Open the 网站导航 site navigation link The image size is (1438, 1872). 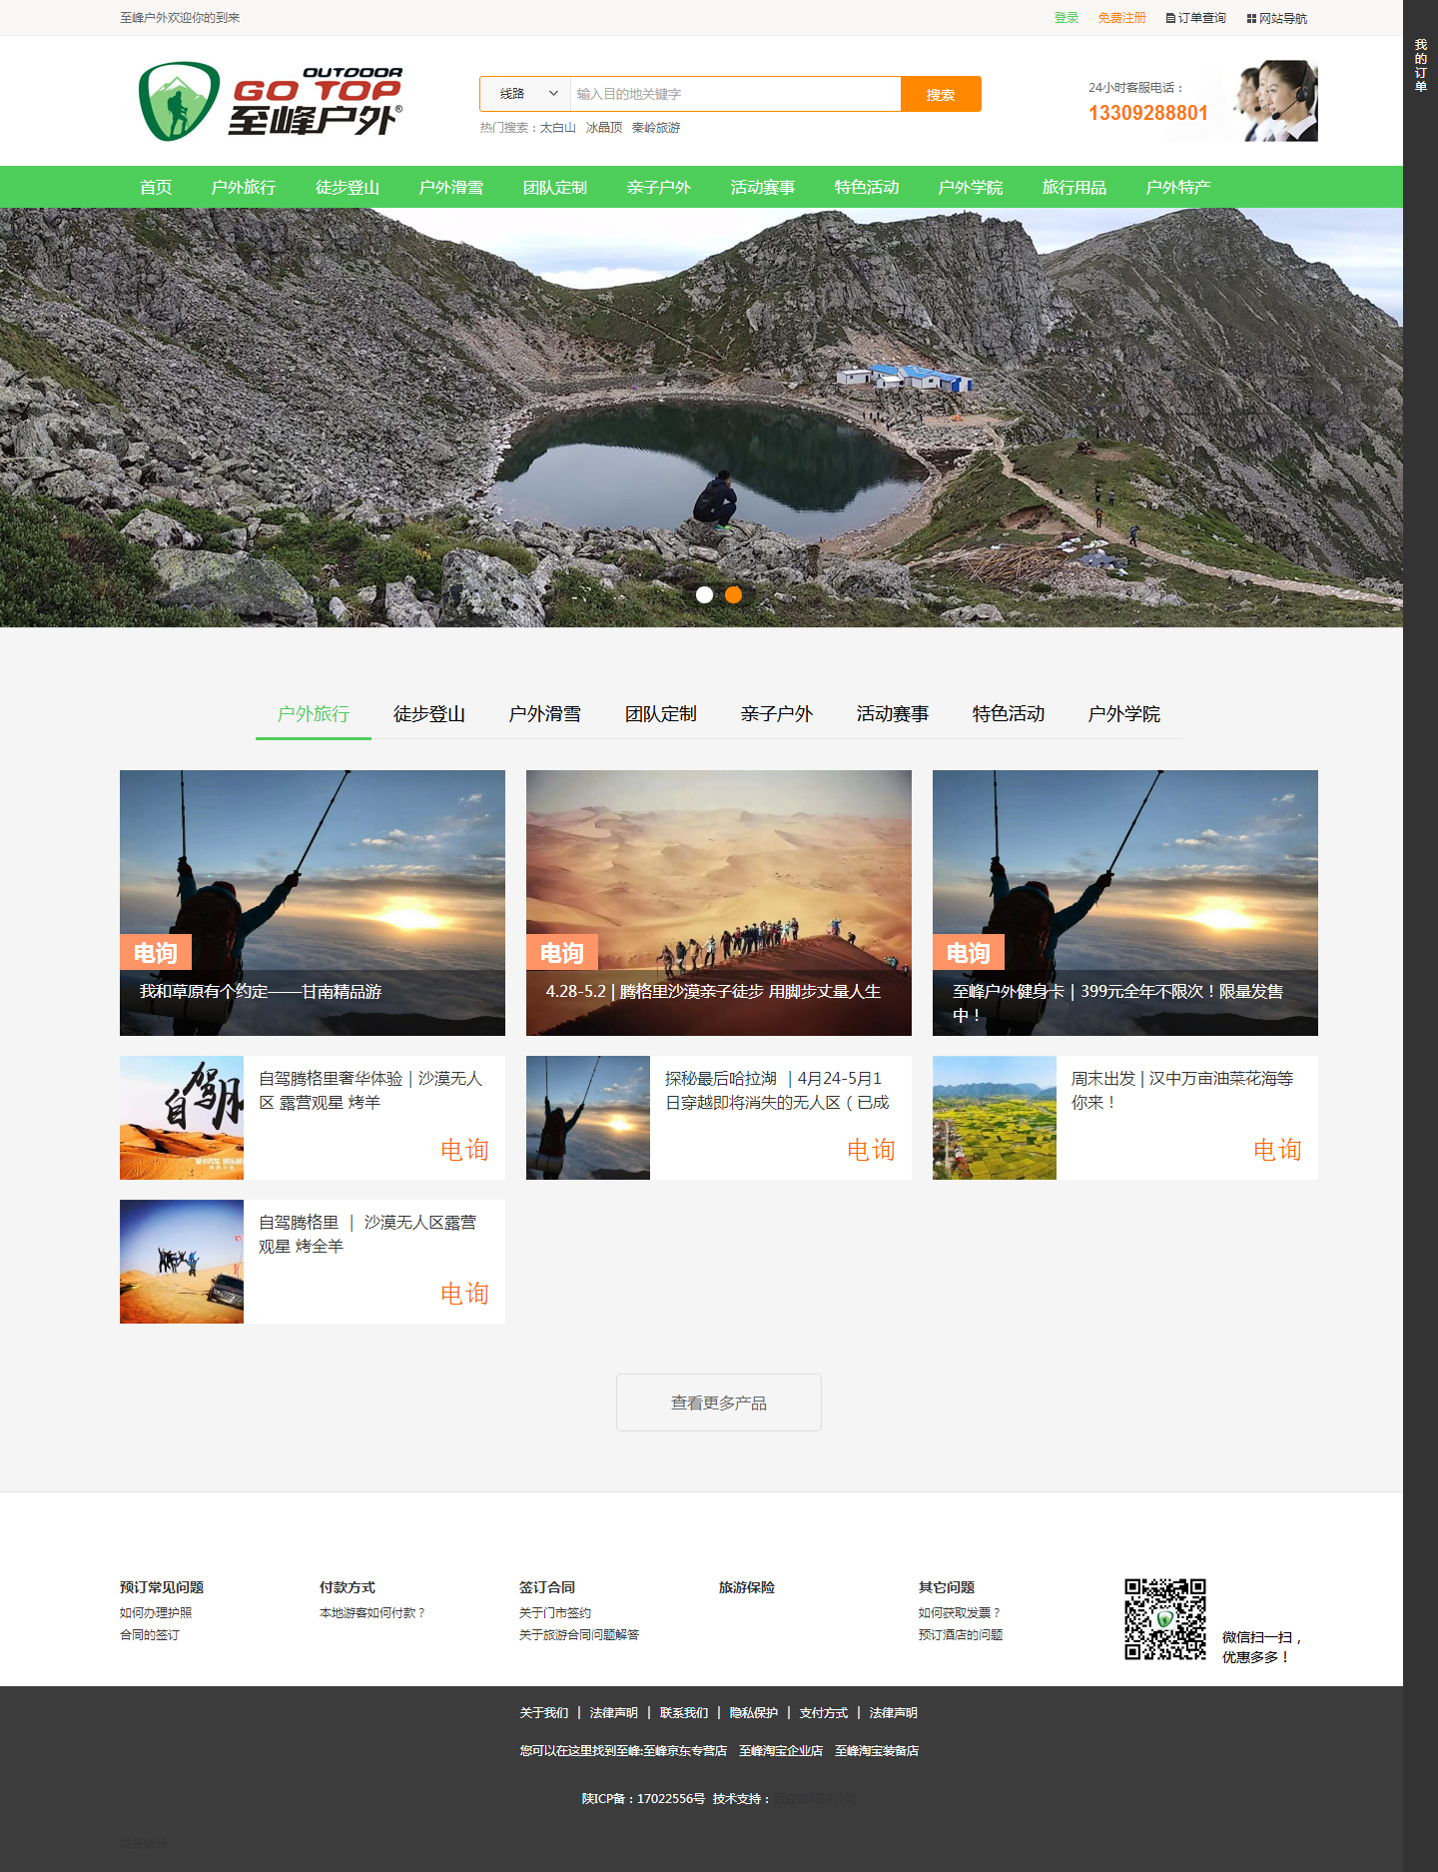[1276, 18]
